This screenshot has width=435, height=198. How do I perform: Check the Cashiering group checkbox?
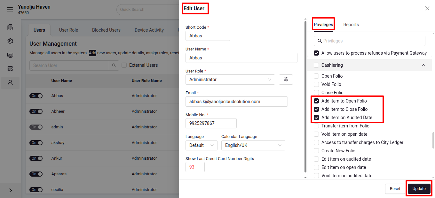316,65
